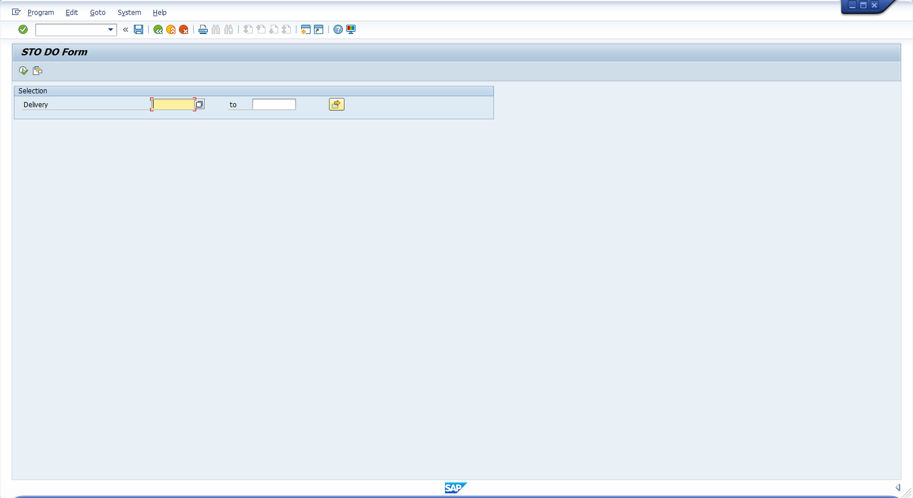Image resolution: width=913 pixels, height=498 pixels.
Task: Click the Save diskette icon
Action: [139, 29]
